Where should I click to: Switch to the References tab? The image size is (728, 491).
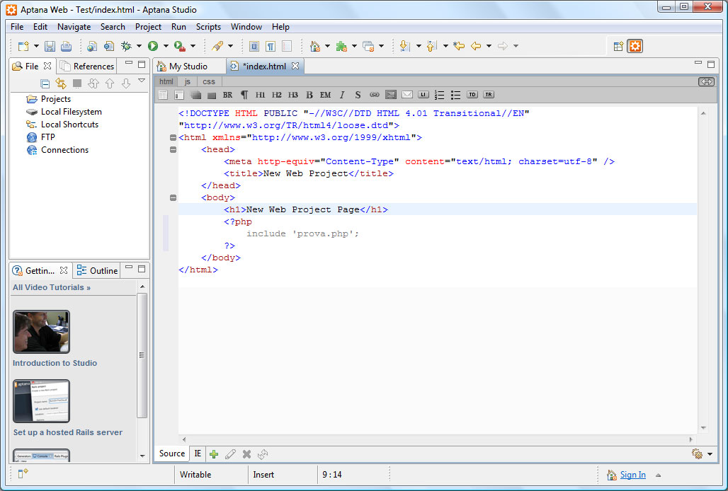88,67
